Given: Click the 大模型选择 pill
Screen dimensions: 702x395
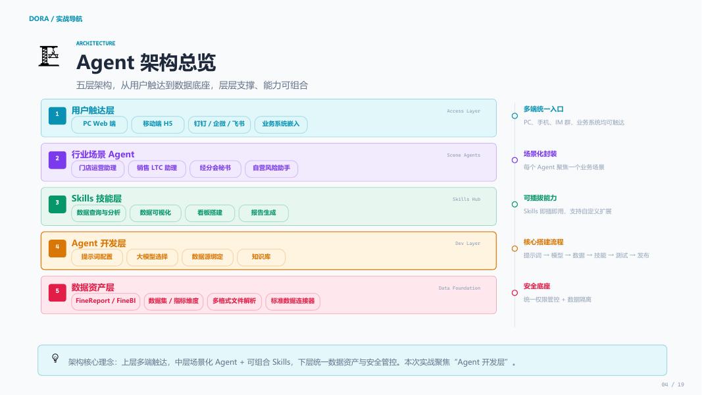Looking at the screenshot, I should click(152, 257).
